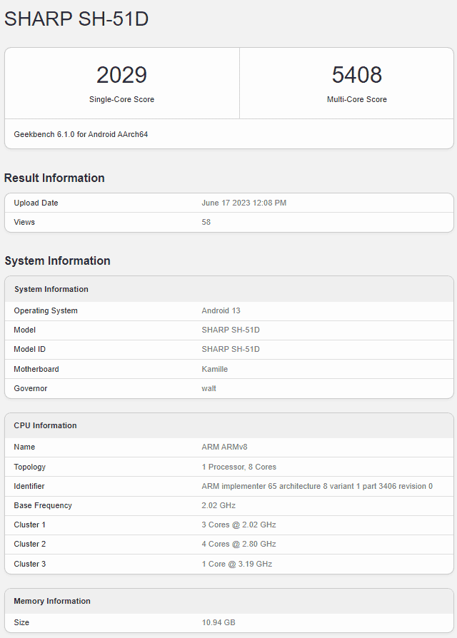Click the Model row label

(x=25, y=330)
